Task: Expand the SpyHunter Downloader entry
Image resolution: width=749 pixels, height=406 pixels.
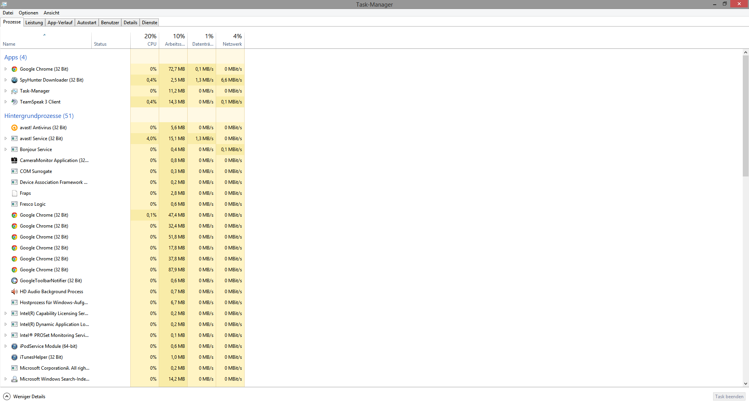Action: tap(5, 80)
